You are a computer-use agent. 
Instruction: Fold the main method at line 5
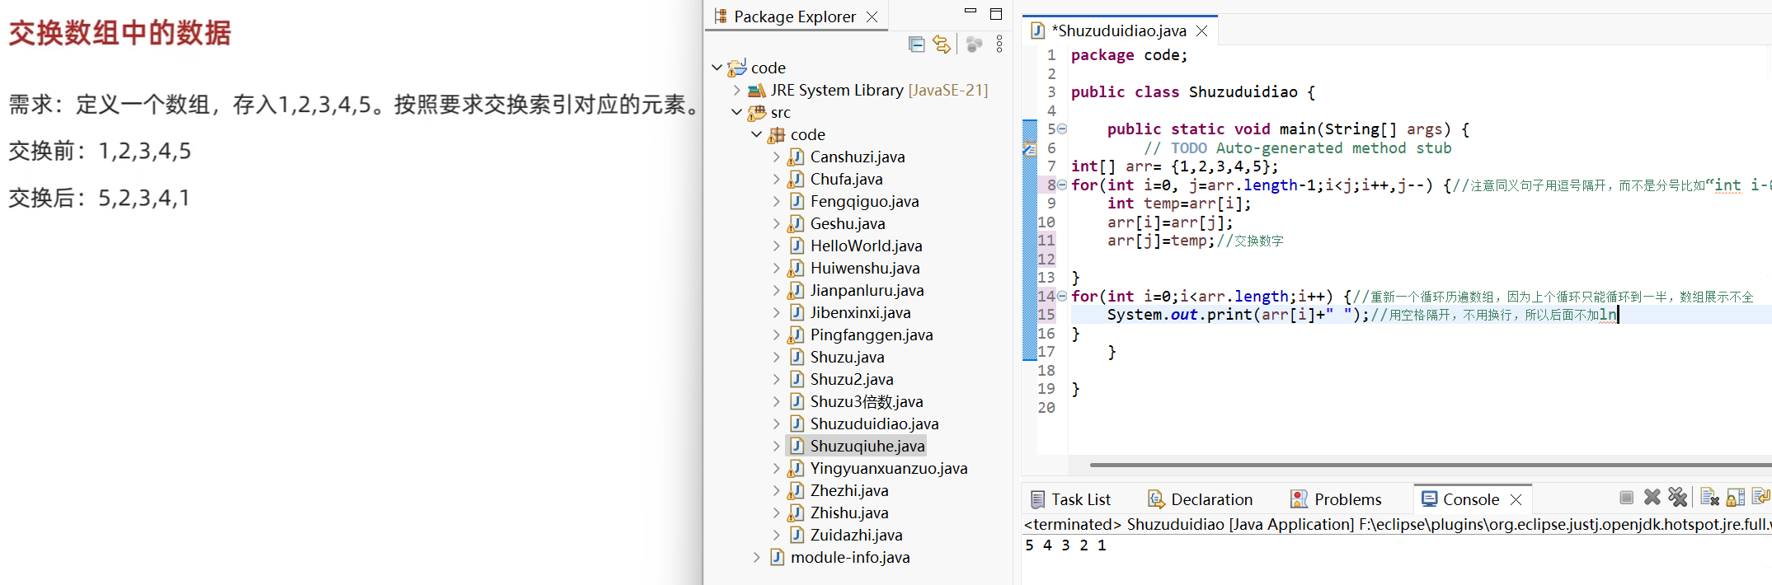click(x=1062, y=129)
